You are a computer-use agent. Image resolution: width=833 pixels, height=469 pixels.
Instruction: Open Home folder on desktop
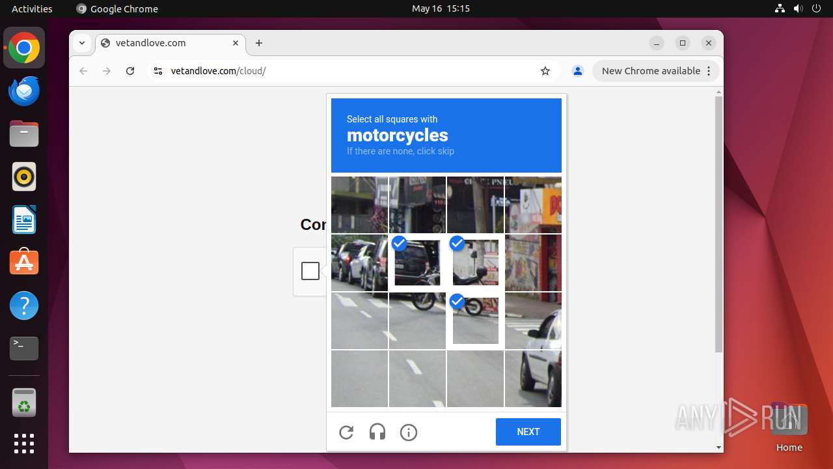click(x=789, y=427)
